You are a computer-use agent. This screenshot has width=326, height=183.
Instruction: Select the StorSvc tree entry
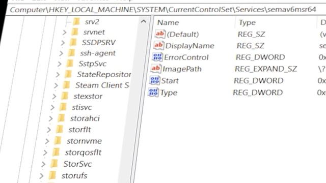coord(77,164)
